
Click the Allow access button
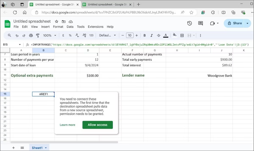pos(97,125)
